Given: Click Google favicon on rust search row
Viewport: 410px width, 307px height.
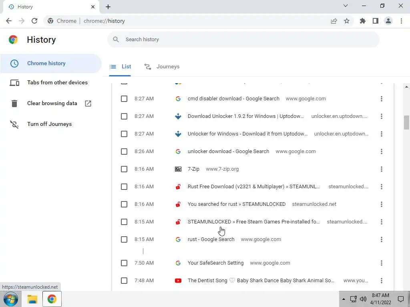Looking at the screenshot, I should click(x=178, y=239).
